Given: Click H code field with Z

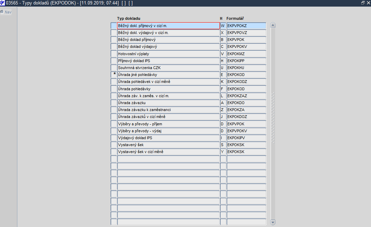Looking at the screenshot, I should coord(223,110).
